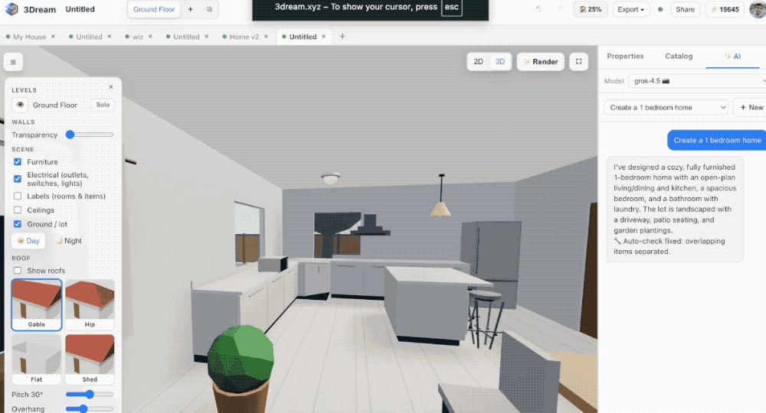Open the 25% house progress indicator
This screenshot has width=766, height=413.
point(590,9)
